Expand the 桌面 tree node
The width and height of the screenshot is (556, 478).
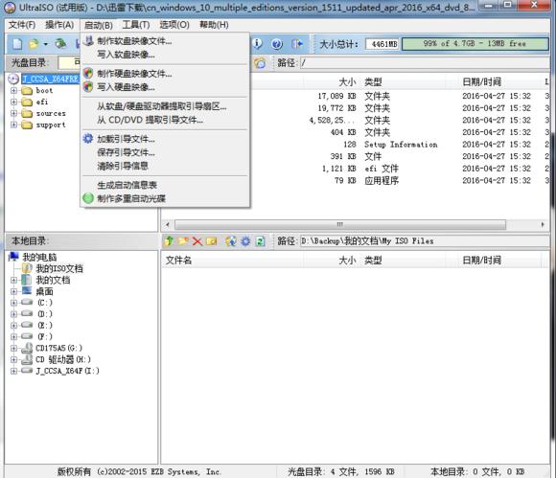(13, 291)
